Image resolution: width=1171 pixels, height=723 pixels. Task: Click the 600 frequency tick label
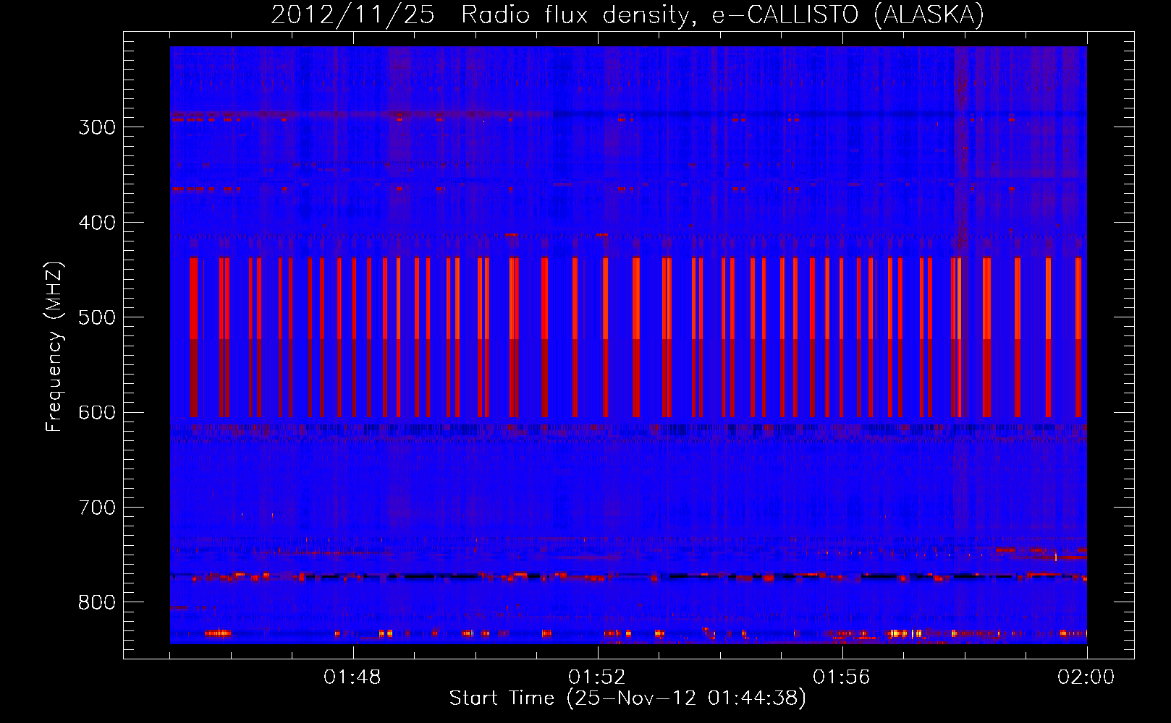pyautogui.click(x=97, y=412)
